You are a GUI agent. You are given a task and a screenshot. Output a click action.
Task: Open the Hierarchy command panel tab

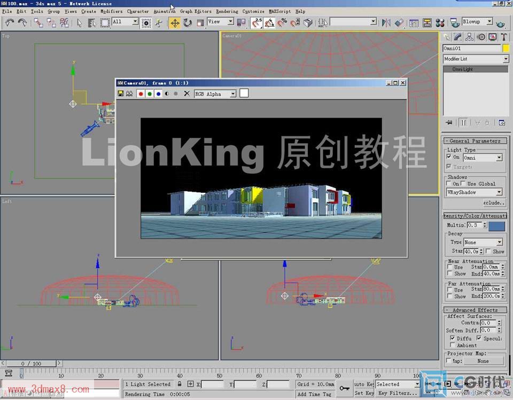pos(470,37)
